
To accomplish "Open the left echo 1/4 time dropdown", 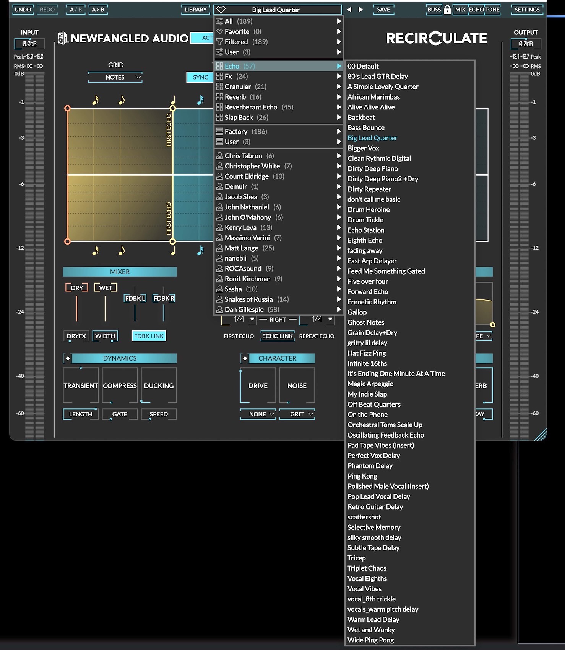I will pos(239,319).
